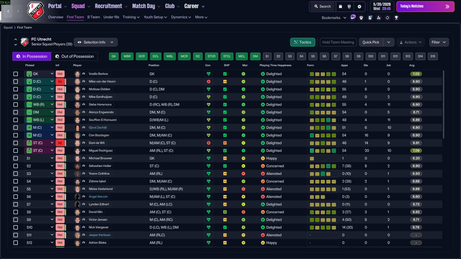Click the trophy icon bookmark shortcut

point(396,18)
